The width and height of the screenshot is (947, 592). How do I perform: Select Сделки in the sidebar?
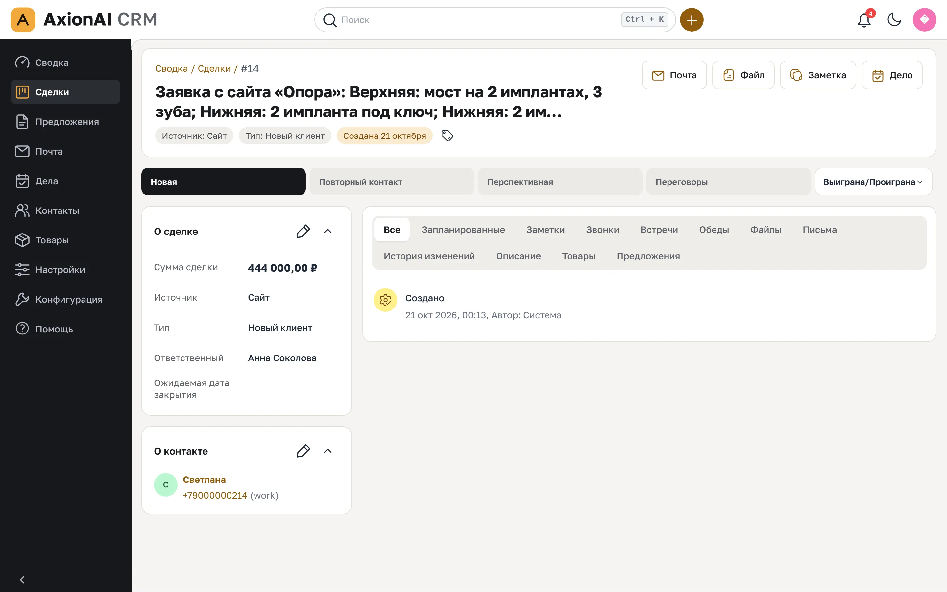(x=65, y=92)
